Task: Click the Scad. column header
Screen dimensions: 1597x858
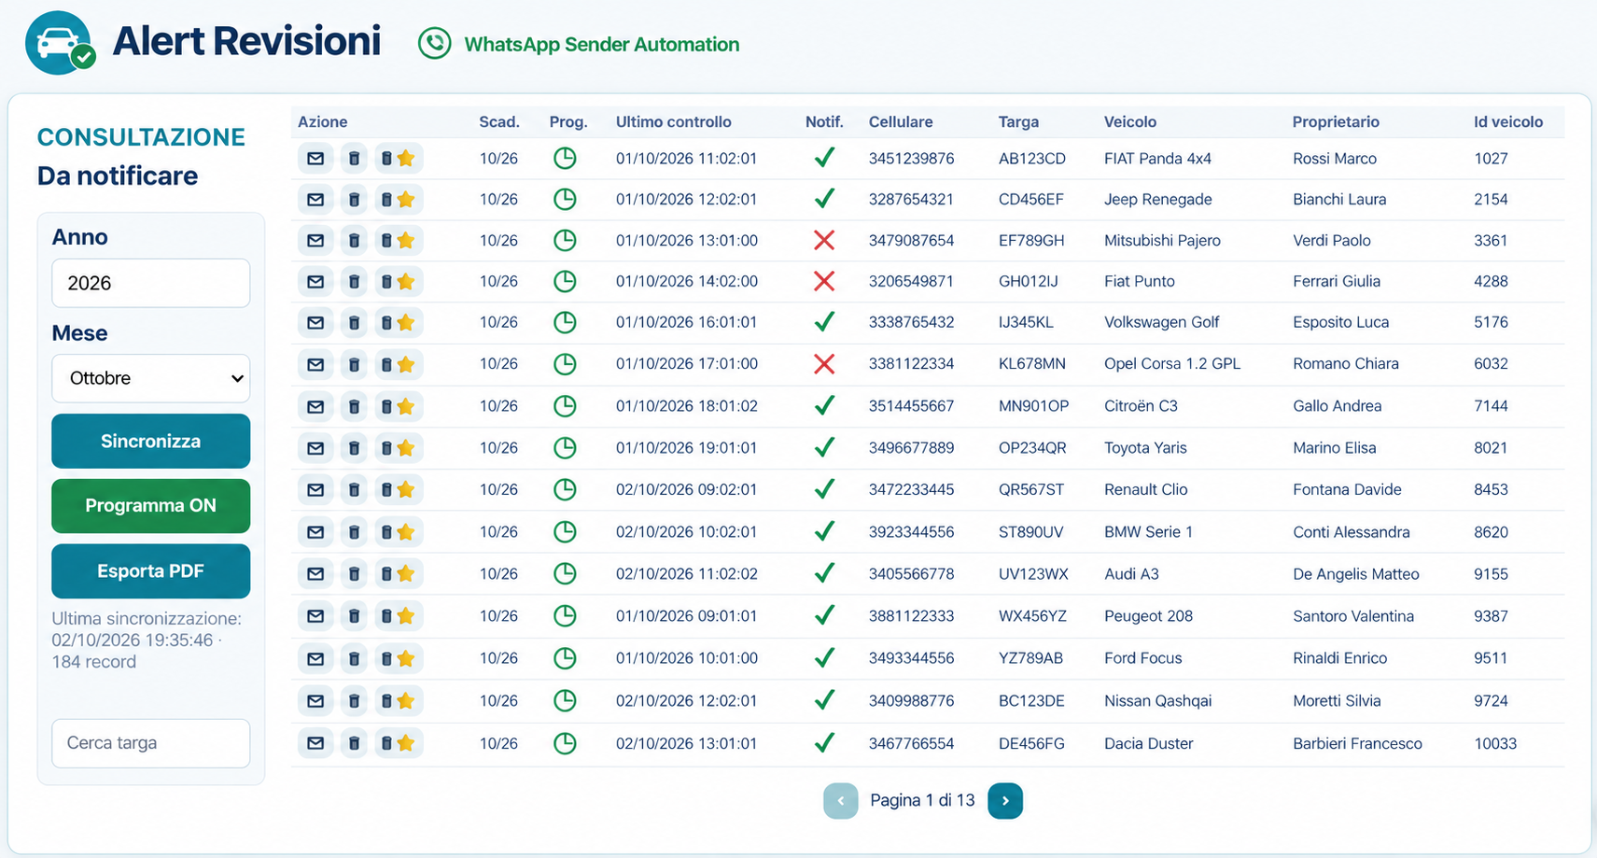Action: click(499, 122)
